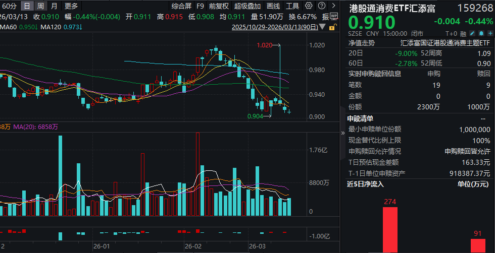Click the 画线 drawing tools button

pyautogui.click(x=273, y=6)
